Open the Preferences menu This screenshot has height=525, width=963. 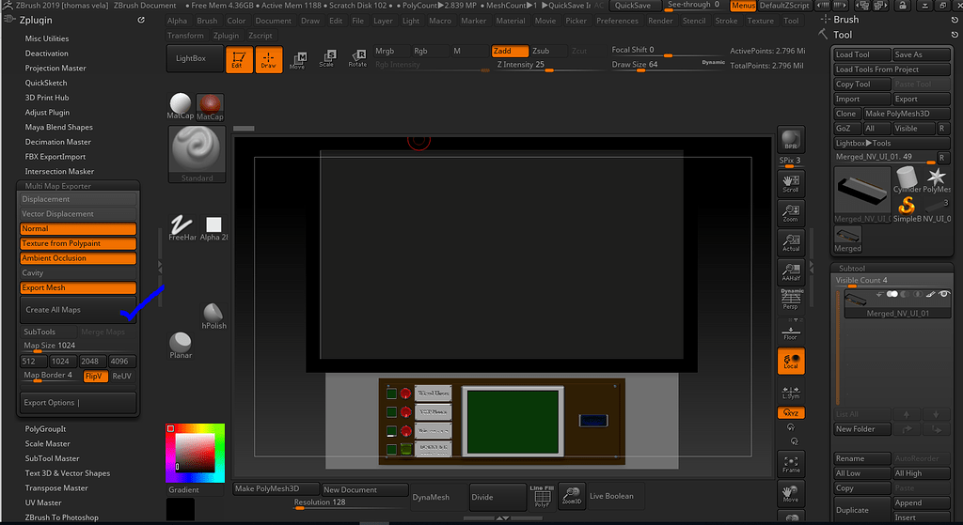[x=617, y=21]
